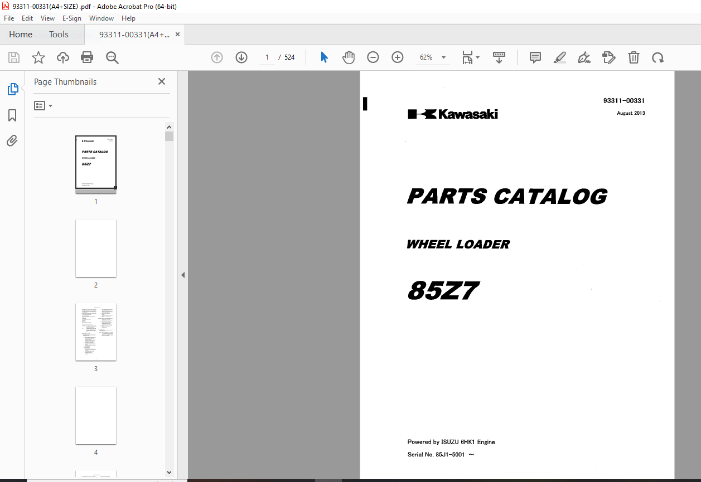
Task: Select page 2 thumbnail
Action: coord(96,248)
